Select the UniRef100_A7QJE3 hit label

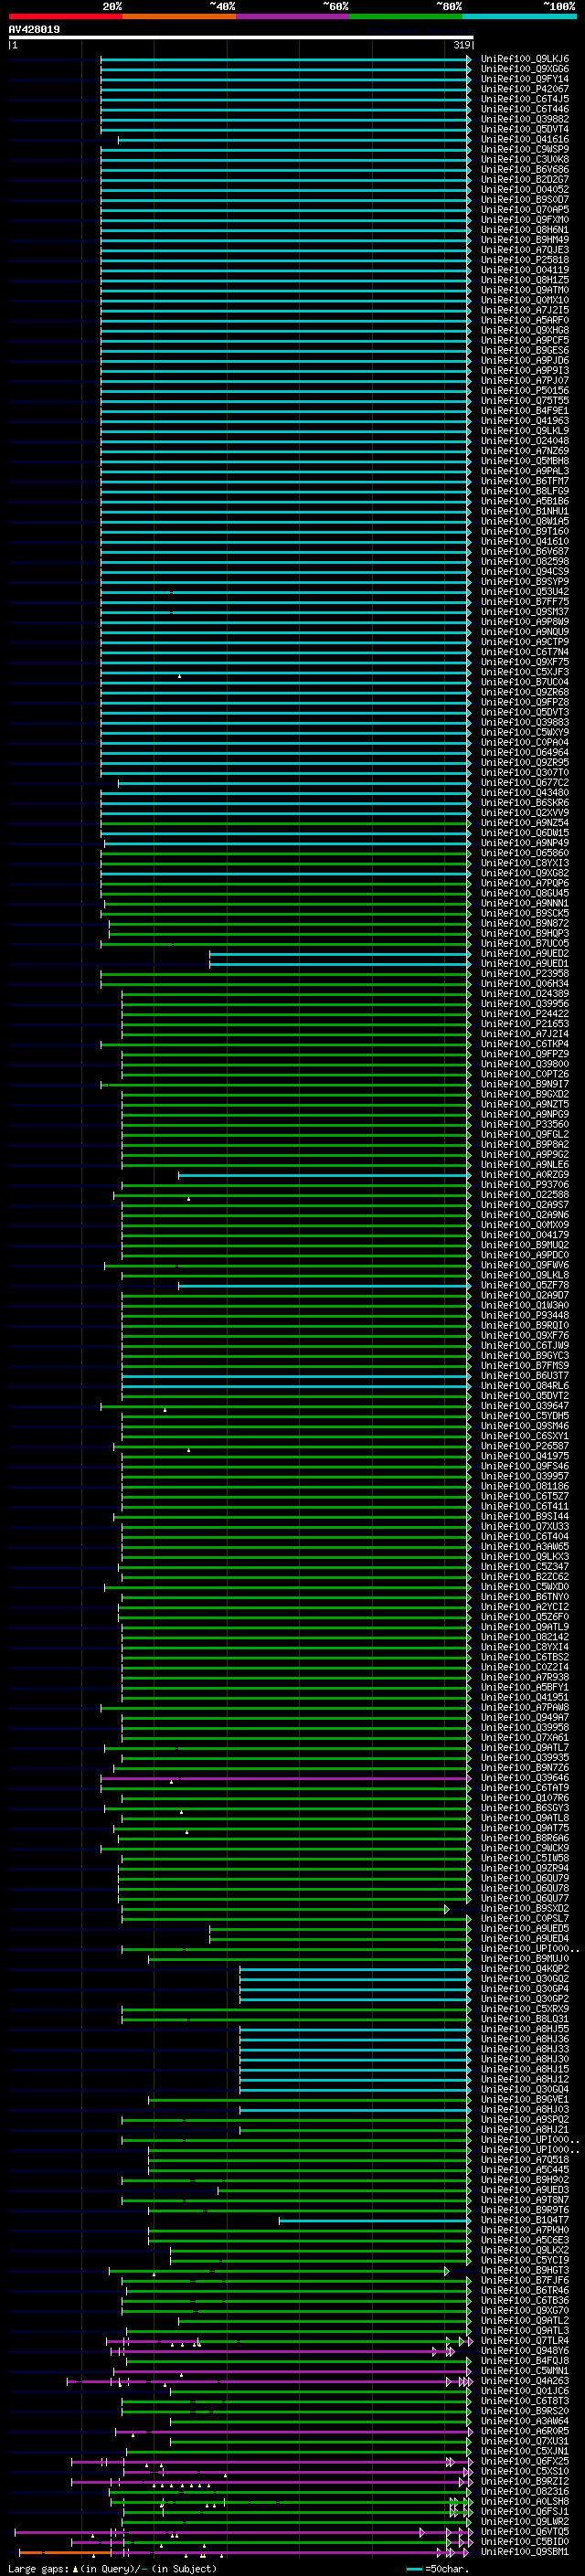click(525, 250)
